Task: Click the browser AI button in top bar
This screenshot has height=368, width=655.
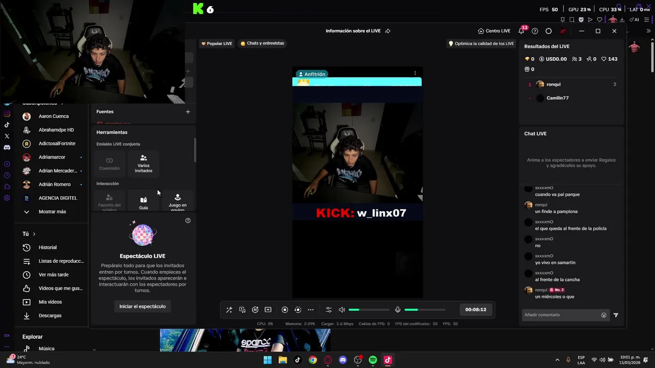Action: [x=635, y=19]
